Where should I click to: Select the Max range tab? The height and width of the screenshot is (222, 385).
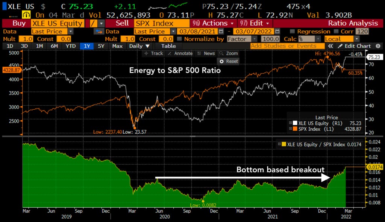[x=117, y=46]
